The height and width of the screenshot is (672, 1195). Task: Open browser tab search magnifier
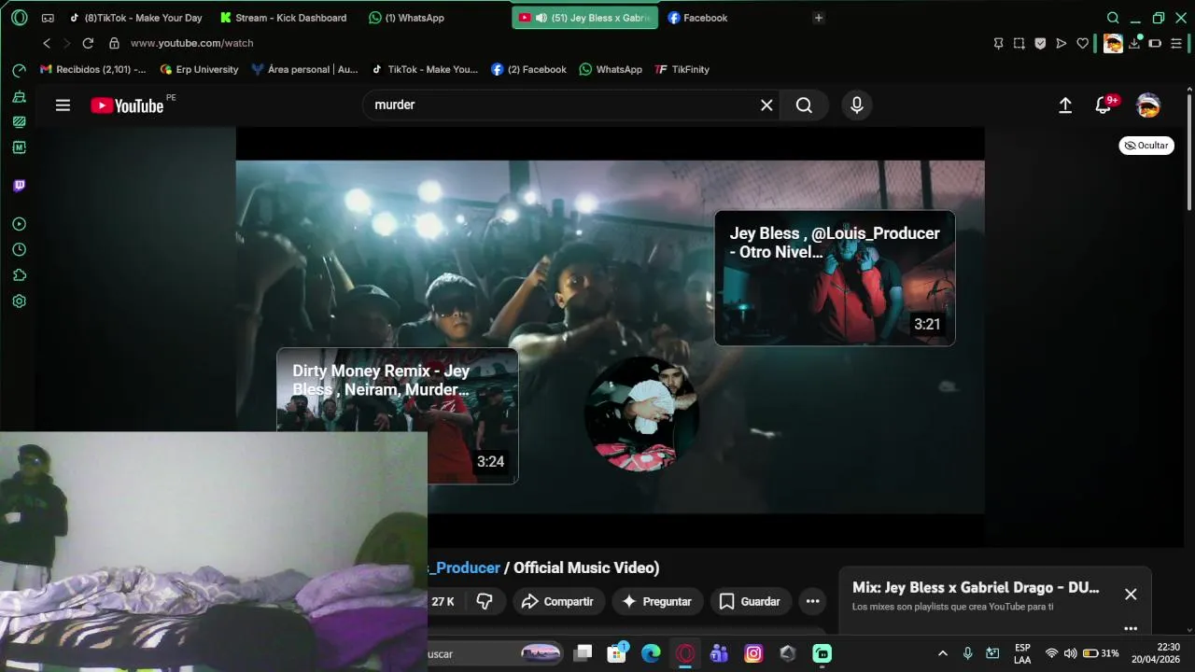(1113, 18)
